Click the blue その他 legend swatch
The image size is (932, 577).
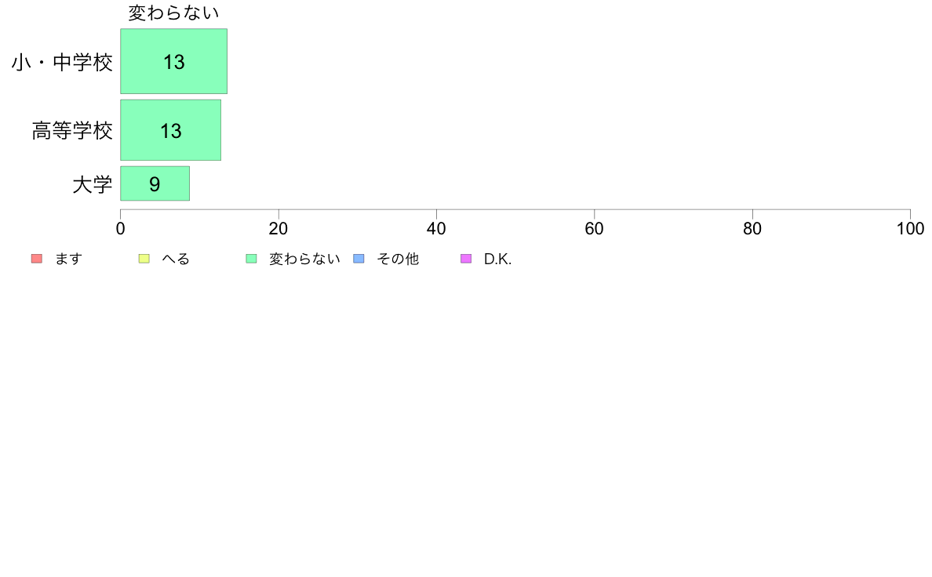pyautogui.click(x=359, y=259)
